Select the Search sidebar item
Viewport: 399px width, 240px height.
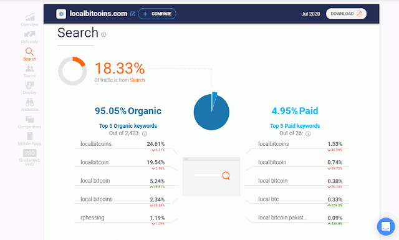coord(29,54)
